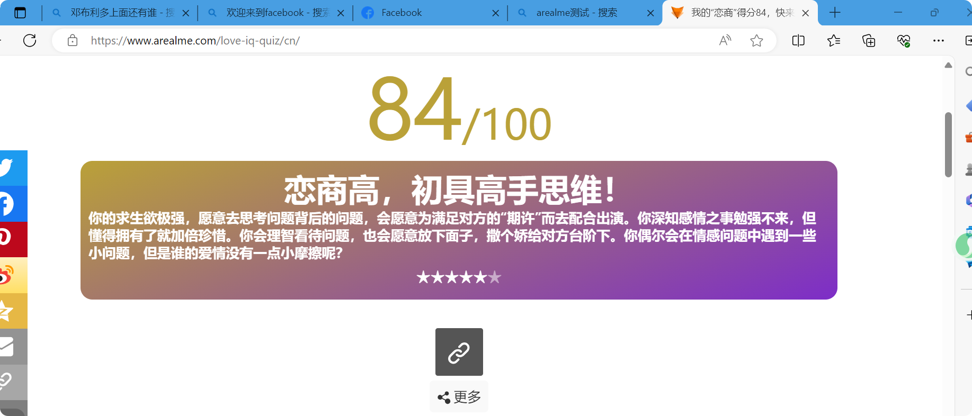
Task: Close the Facebook tab
Action: pyautogui.click(x=496, y=13)
